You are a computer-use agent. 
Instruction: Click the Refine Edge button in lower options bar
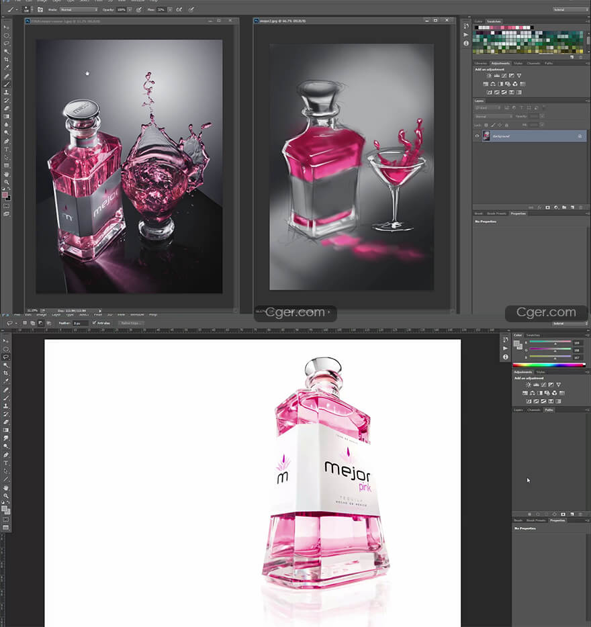coord(130,323)
